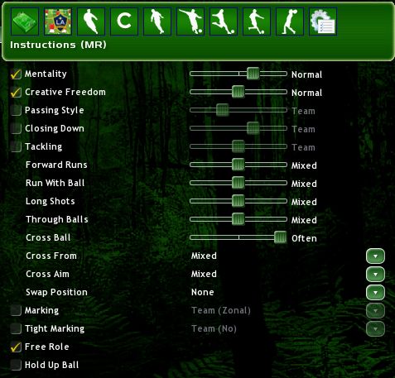Enable the Closing Down checkbox
The image size is (395, 378).
pos(16,128)
